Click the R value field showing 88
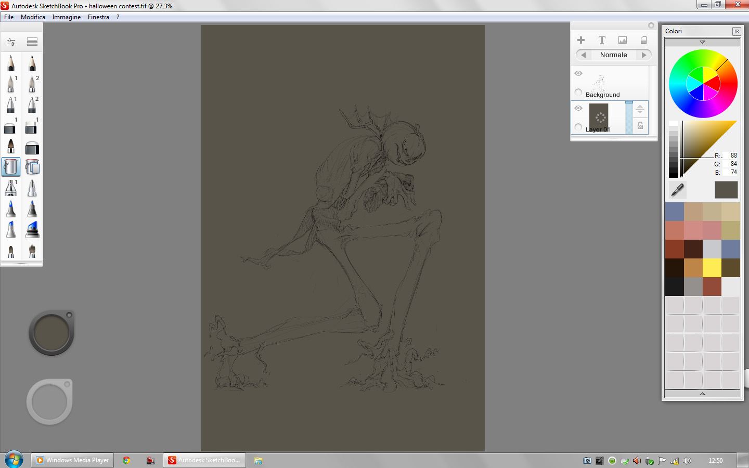Image resolution: width=749 pixels, height=468 pixels. click(x=730, y=155)
